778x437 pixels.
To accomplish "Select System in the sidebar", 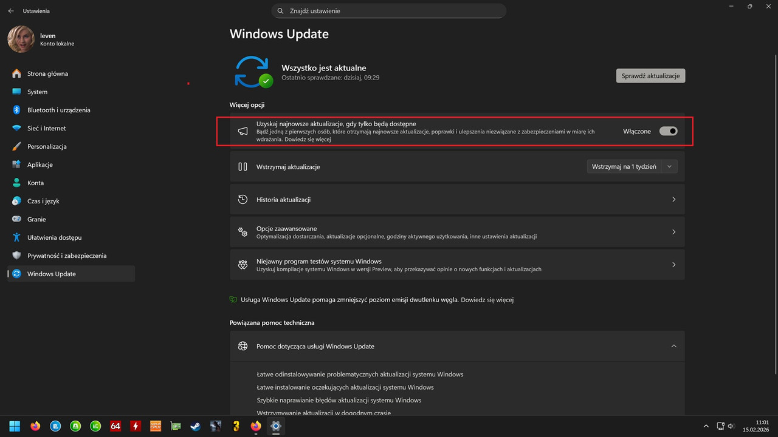I will click(71, 92).
